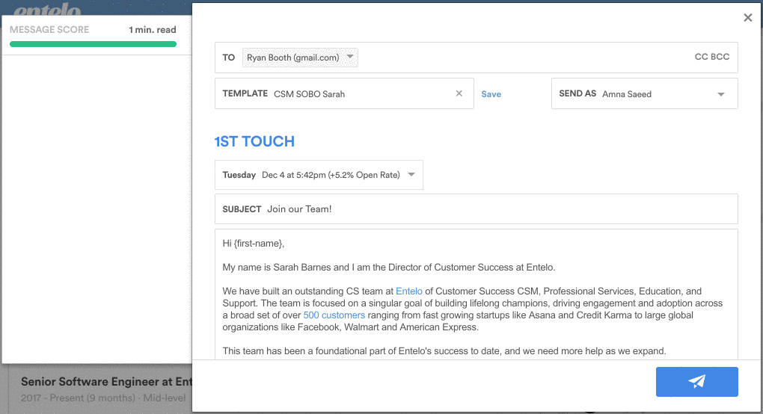
Task: Open the 500 customers link
Action: 334,315
